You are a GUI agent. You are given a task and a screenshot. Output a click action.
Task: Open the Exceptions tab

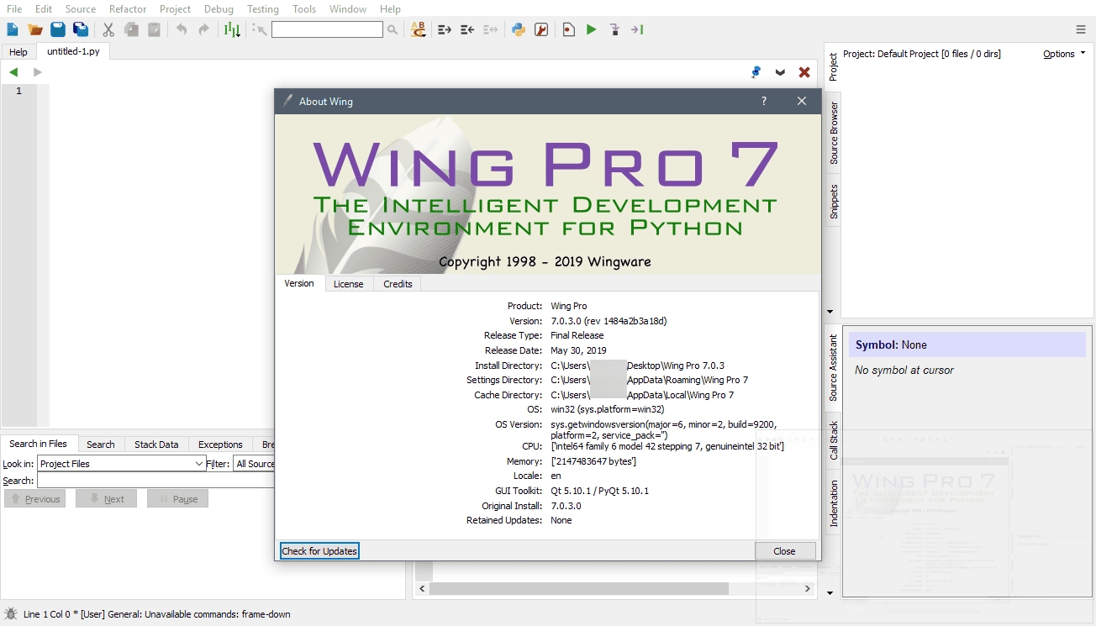(220, 445)
